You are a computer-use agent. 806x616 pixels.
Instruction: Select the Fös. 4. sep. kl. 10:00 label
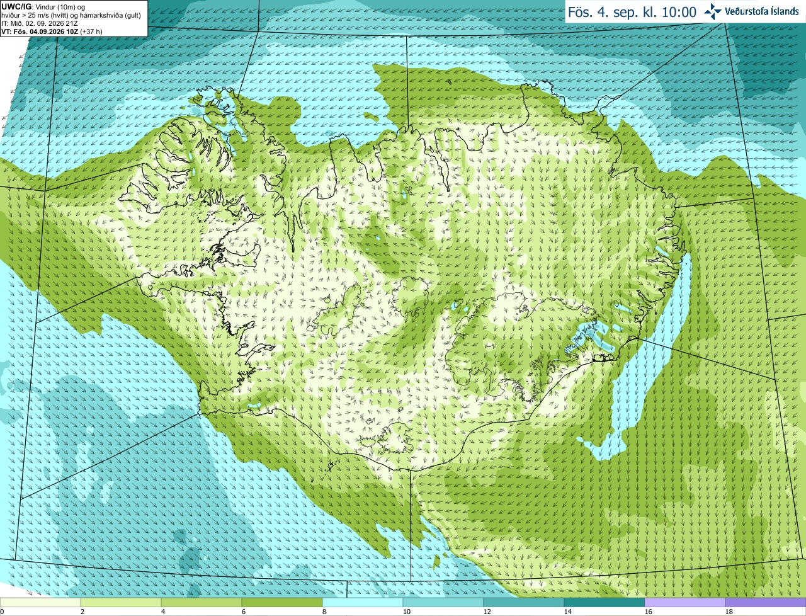click(632, 12)
